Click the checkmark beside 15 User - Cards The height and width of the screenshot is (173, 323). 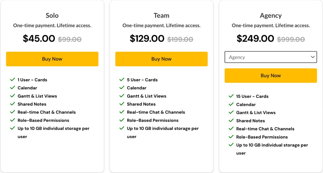231,96
